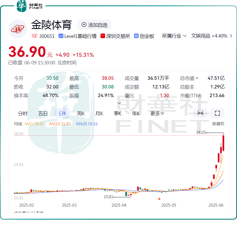Viewport: 237px width, 225px height.
Task: Click the orange event dot marker
Action: (x=159, y=199)
